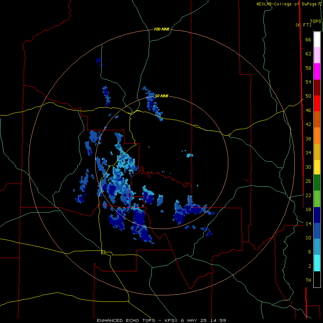323x323 pixels.
Task: Click the light blue 6-10 kft legend swatch
Action: pos(317,247)
